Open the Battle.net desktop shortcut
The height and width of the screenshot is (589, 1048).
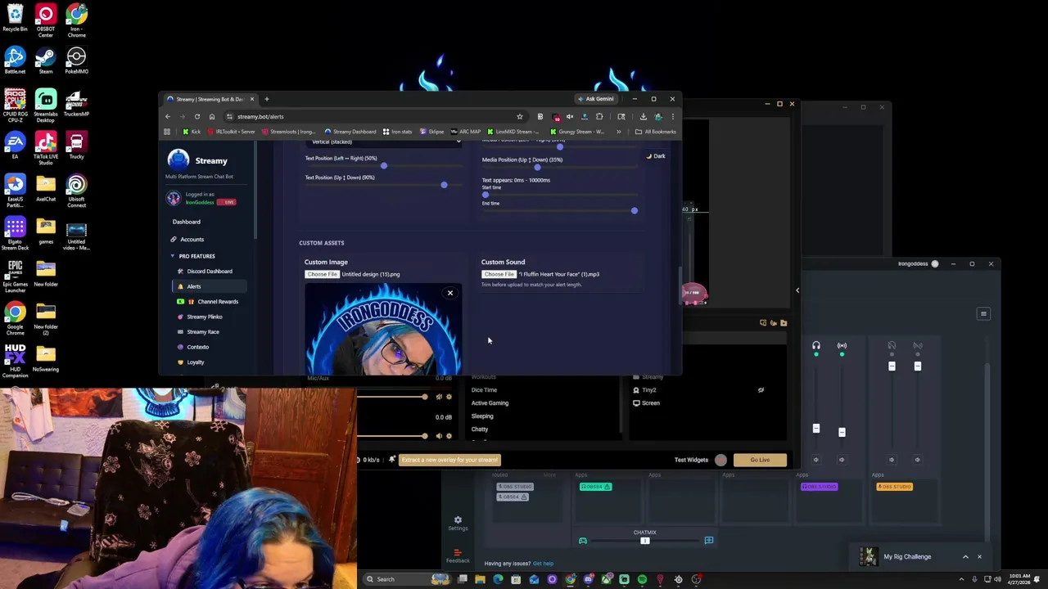point(15,59)
